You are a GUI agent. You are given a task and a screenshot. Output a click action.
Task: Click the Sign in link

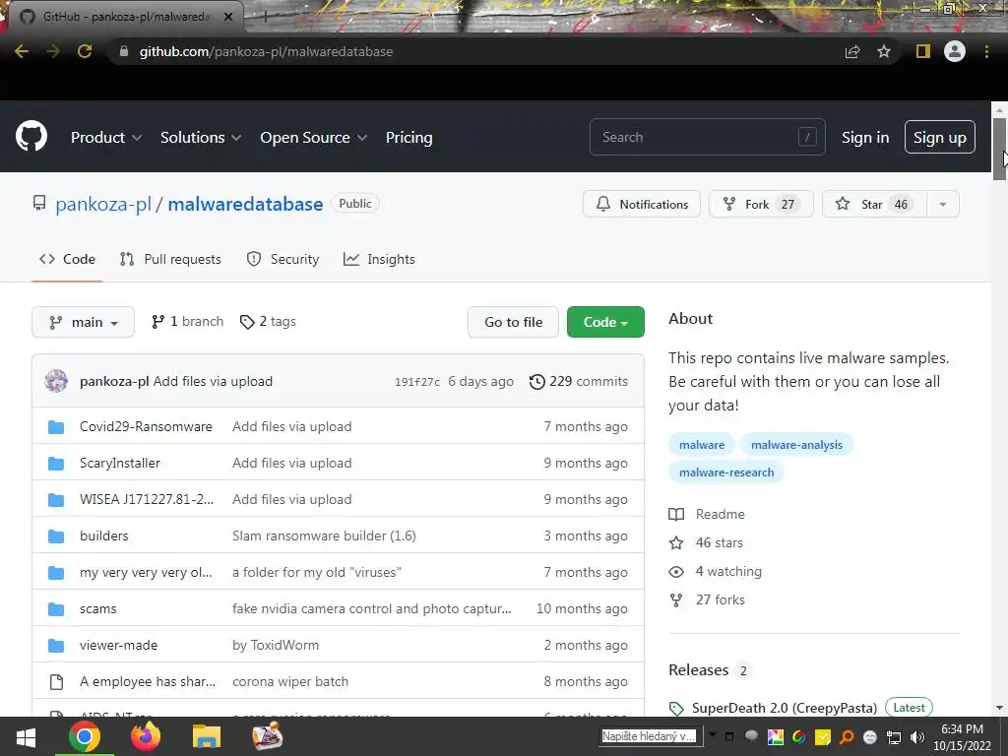[x=865, y=138]
